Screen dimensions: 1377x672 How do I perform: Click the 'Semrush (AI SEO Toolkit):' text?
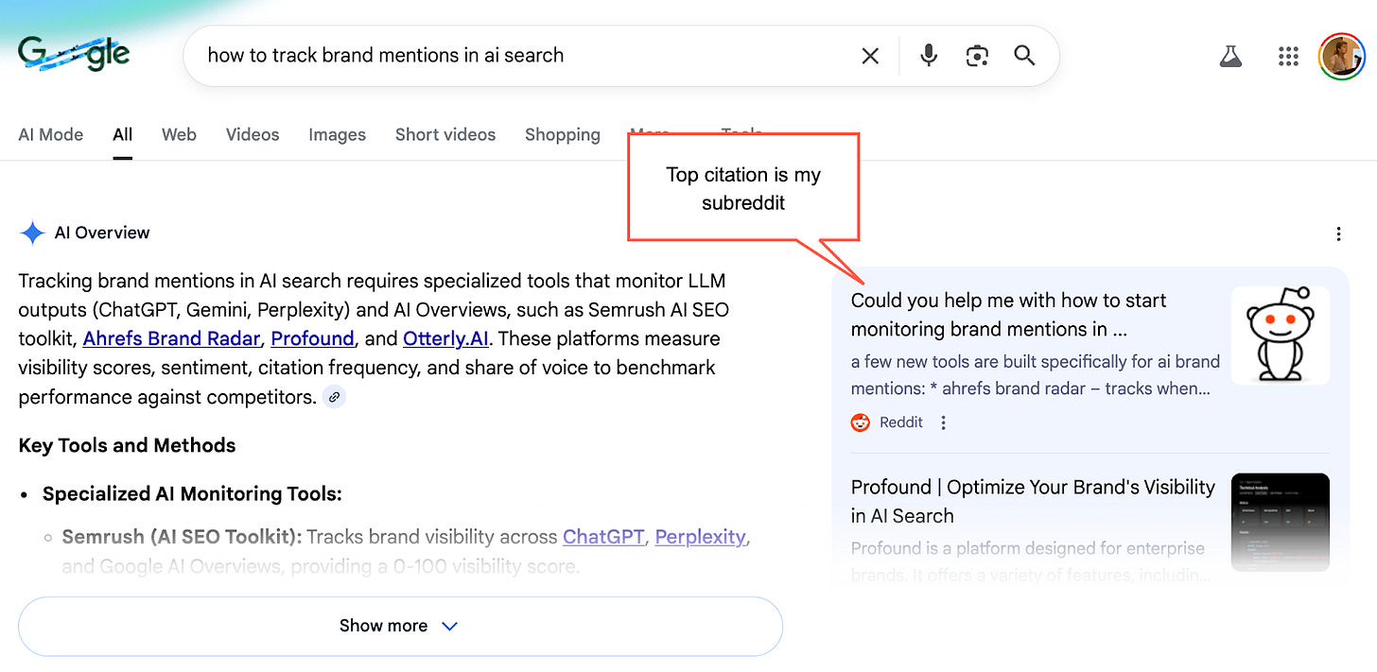coord(182,537)
